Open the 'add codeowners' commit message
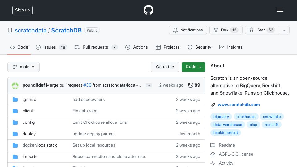297x167 pixels. tap(88, 99)
